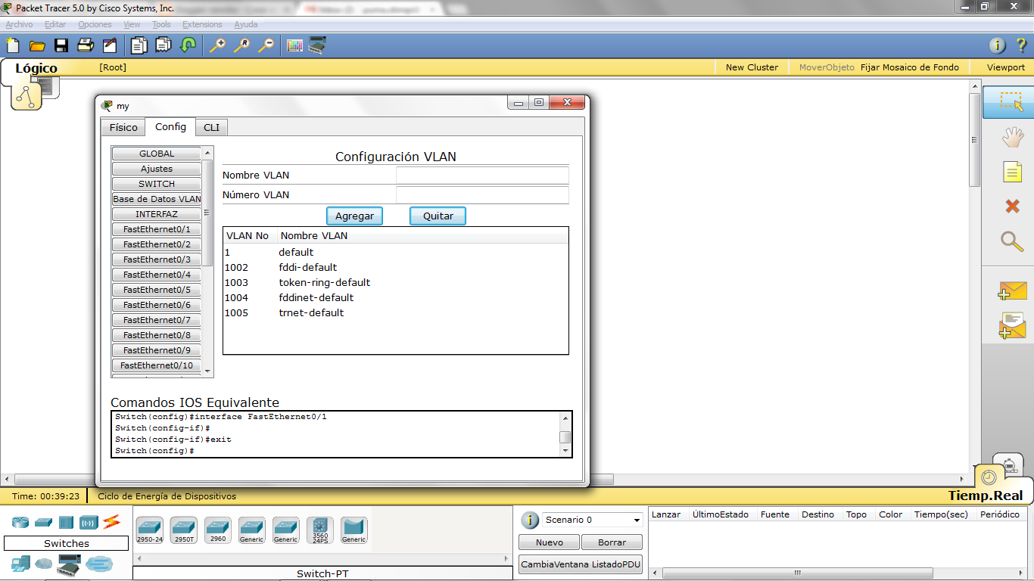Image resolution: width=1034 pixels, height=581 pixels.
Task: Click the Print icon in the toolbar
Action: pos(86,45)
